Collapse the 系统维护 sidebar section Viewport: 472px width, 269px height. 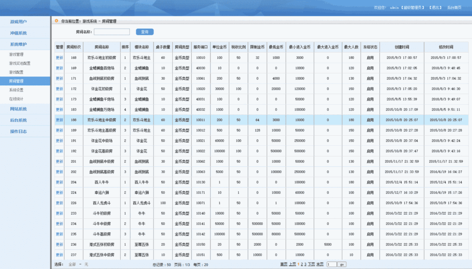(18, 44)
